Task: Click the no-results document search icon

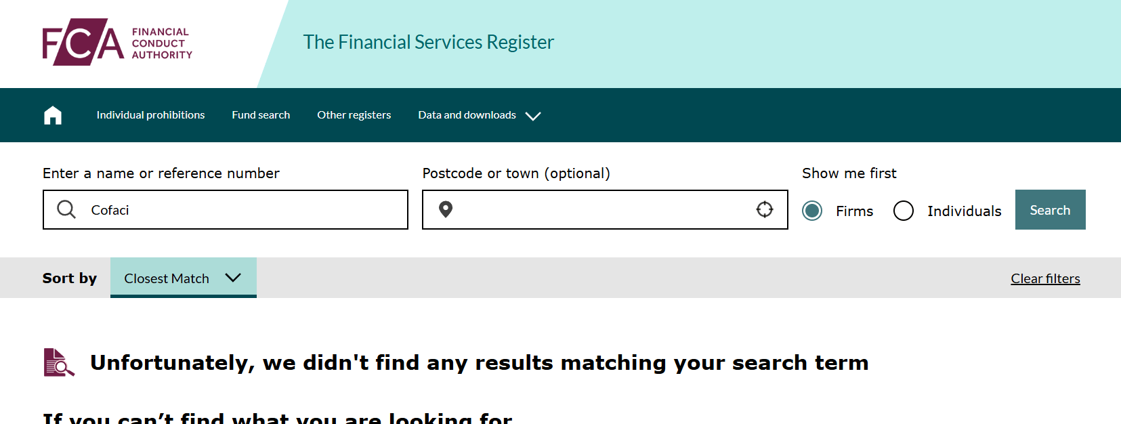Action: [59, 362]
